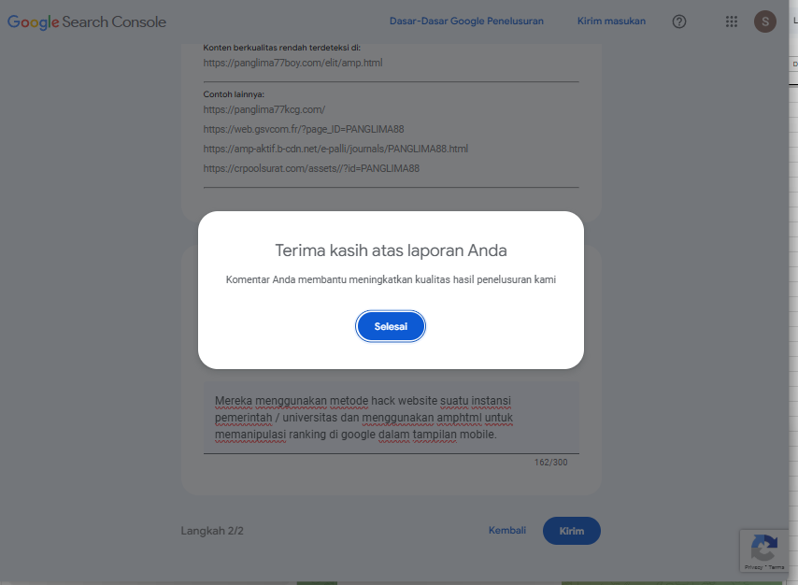Click the Google Search Console logo

pyautogui.click(x=87, y=21)
